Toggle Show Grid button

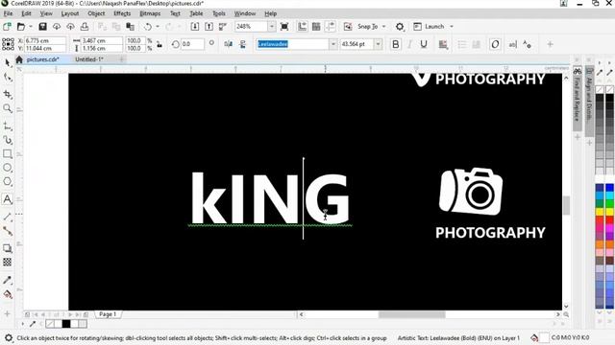click(316, 27)
